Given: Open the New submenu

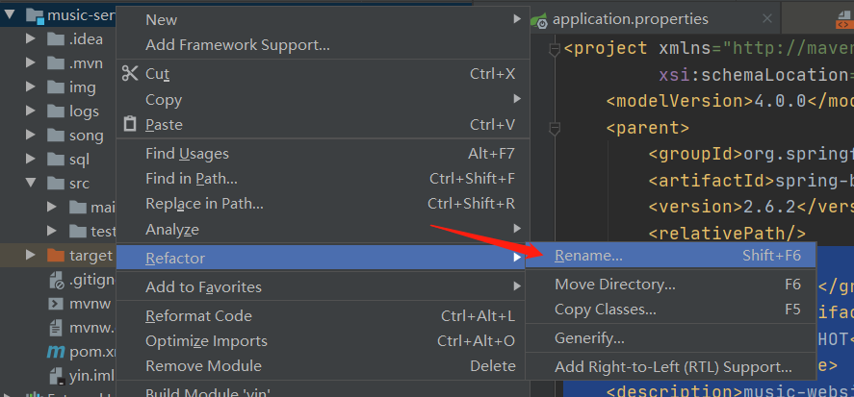Looking at the screenshot, I should point(162,19).
